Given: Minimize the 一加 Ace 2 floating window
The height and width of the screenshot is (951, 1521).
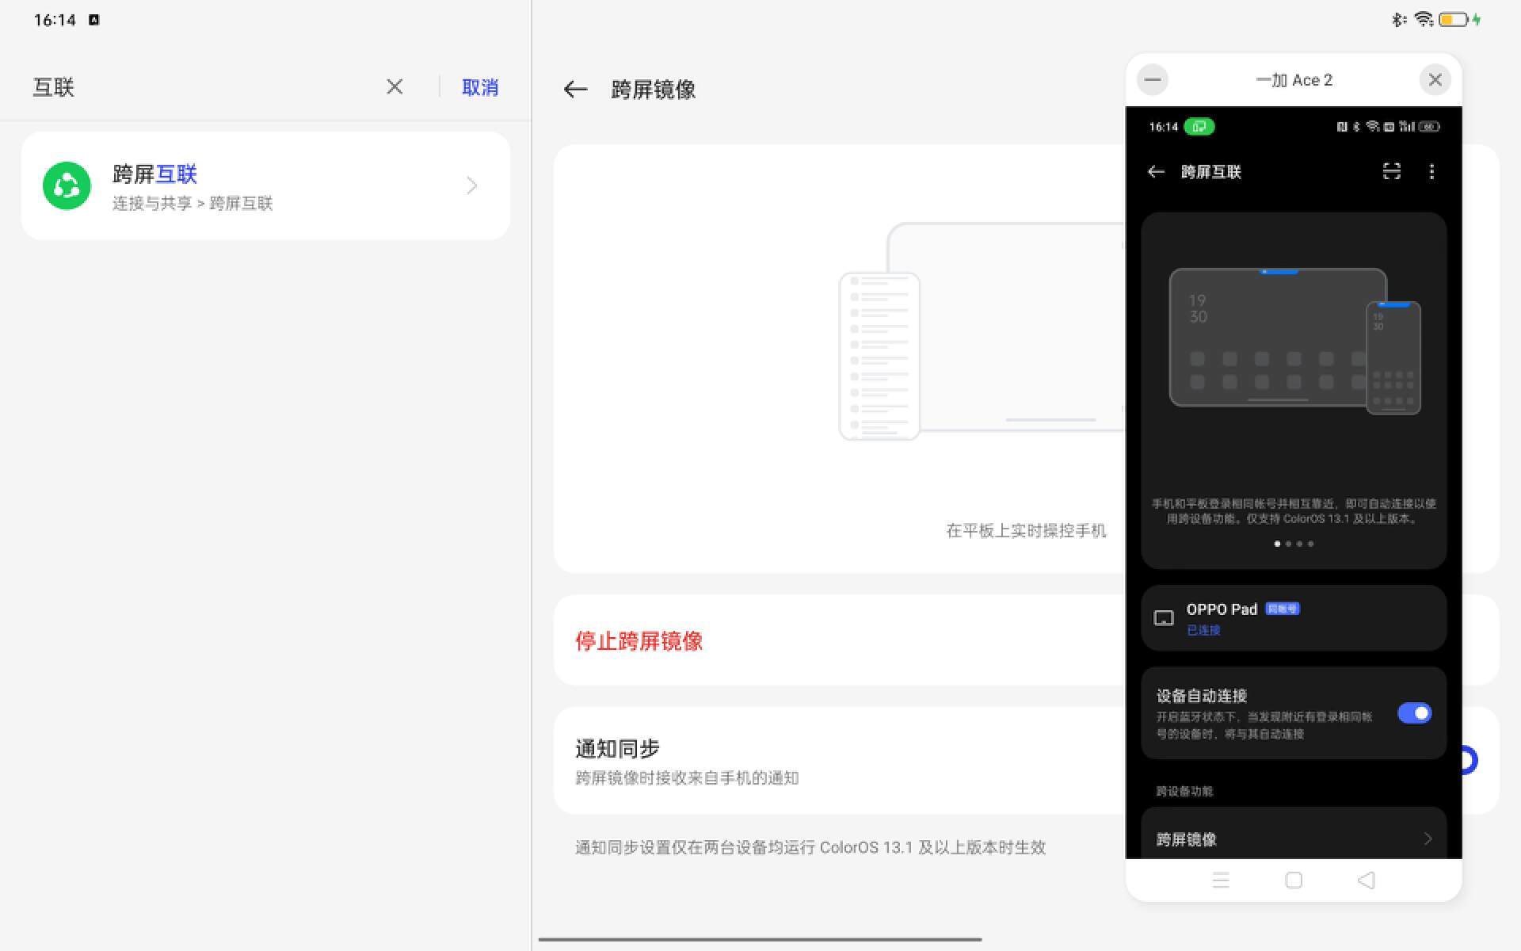Looking at the screenshot, I should coord(1152,79).
